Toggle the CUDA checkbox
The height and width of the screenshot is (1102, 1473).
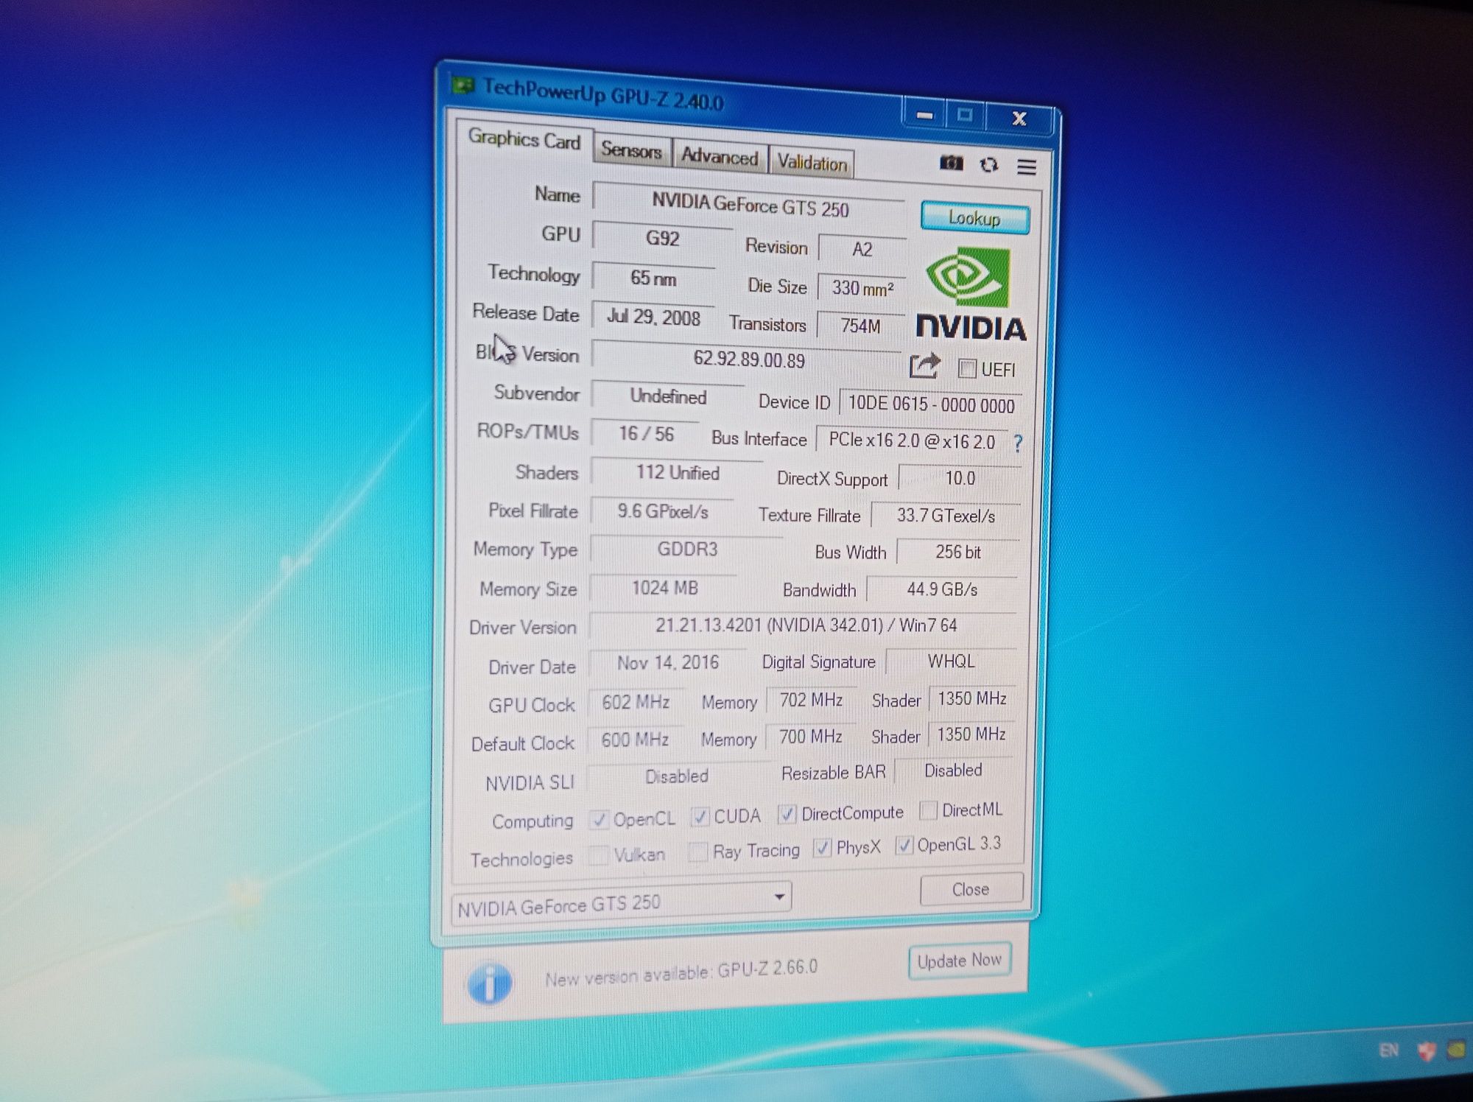pyautogui.click(x=700, y=816)
